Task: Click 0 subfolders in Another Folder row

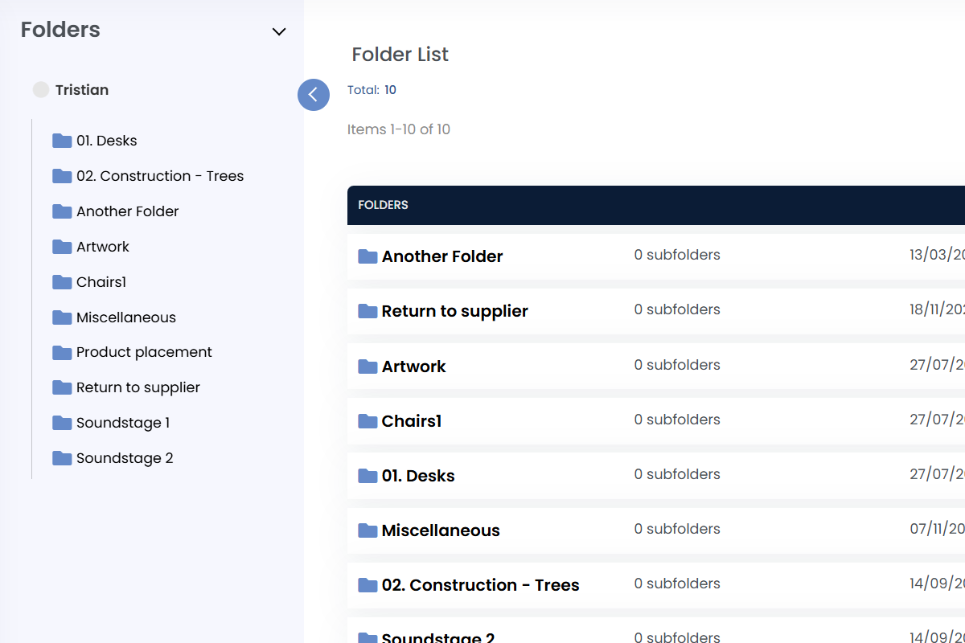Action: (677, 255)
